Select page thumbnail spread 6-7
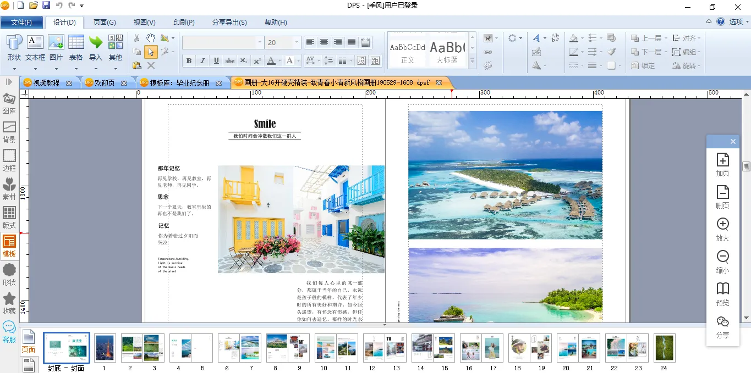The width and height of the screenshot is (751, 373). coord(239,348)
